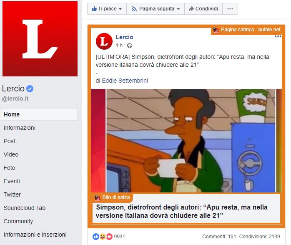The height and width of the screenshot is (245, 291).
Task: Click the large red Lercio page logo
Action: 40,39
